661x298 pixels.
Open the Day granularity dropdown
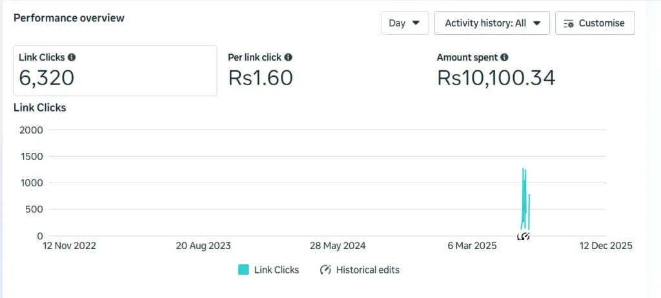pos(404,23)
